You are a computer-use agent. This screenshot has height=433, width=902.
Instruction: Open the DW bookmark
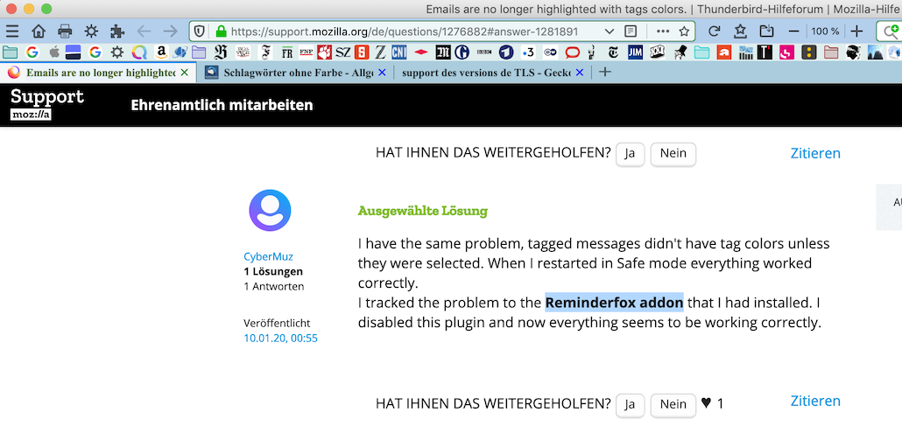(x=550, y=52)
